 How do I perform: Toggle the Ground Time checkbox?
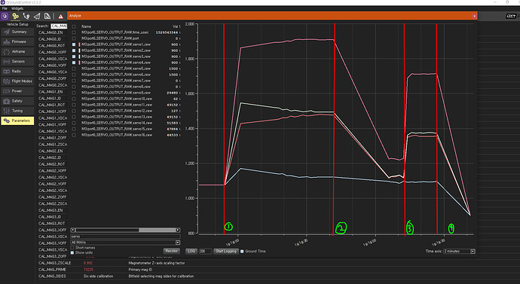(242, 251)
